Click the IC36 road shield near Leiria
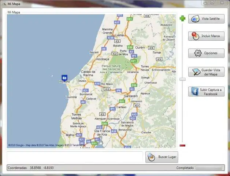This screenshot has height=176, width=230. [111, 38]
